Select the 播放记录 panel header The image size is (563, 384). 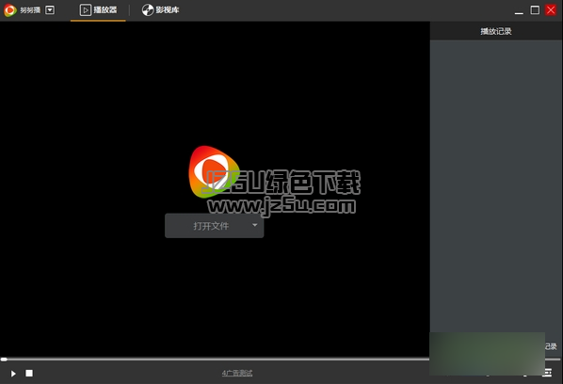496,31
